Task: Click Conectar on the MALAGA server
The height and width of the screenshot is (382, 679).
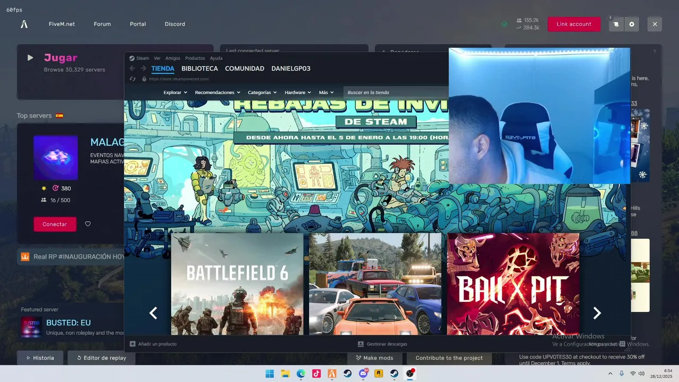Action: [x=55, y=224]
